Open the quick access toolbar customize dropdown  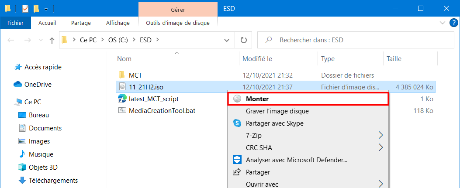tap(46, 9)
